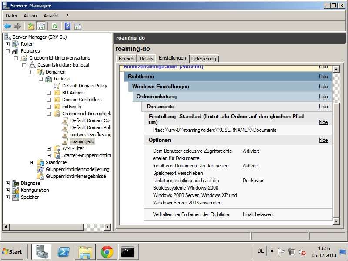Expand the Diagnose tree node

[7, 183]
